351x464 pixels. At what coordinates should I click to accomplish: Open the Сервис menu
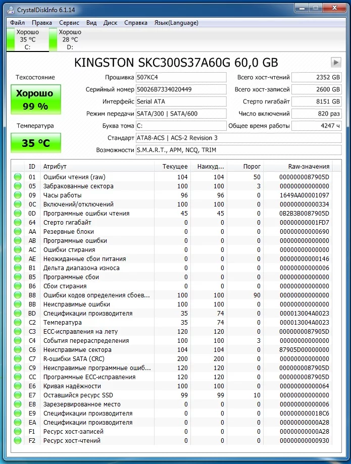click(69, 23)
